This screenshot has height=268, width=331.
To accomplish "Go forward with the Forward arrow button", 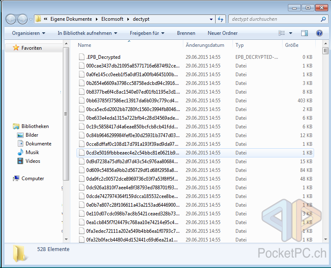I will 22,19.
